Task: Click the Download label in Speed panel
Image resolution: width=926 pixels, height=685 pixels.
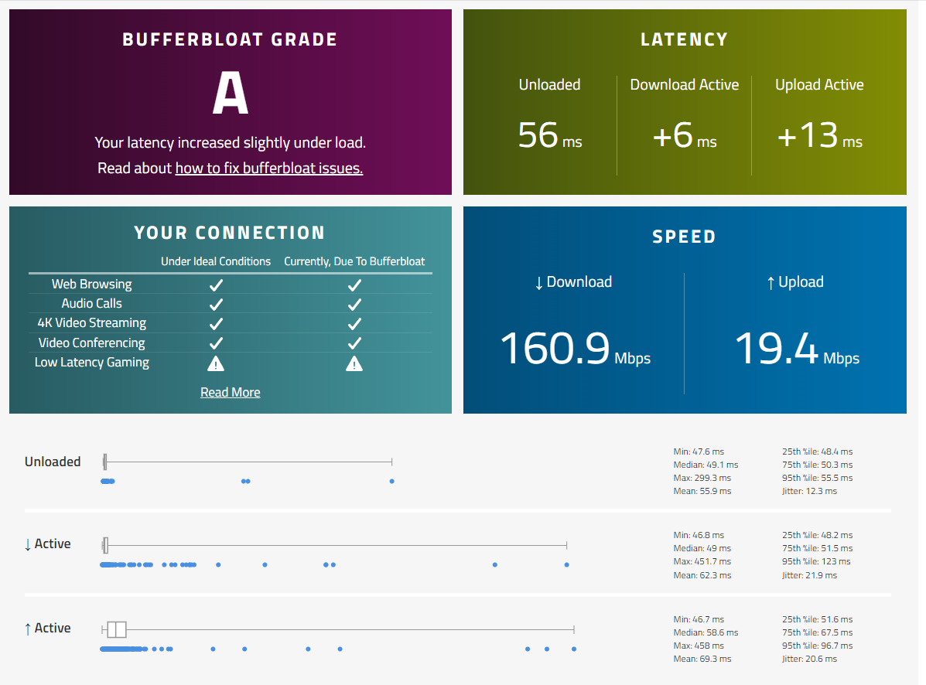Action: pyautogui.click(x=573, y=282)
